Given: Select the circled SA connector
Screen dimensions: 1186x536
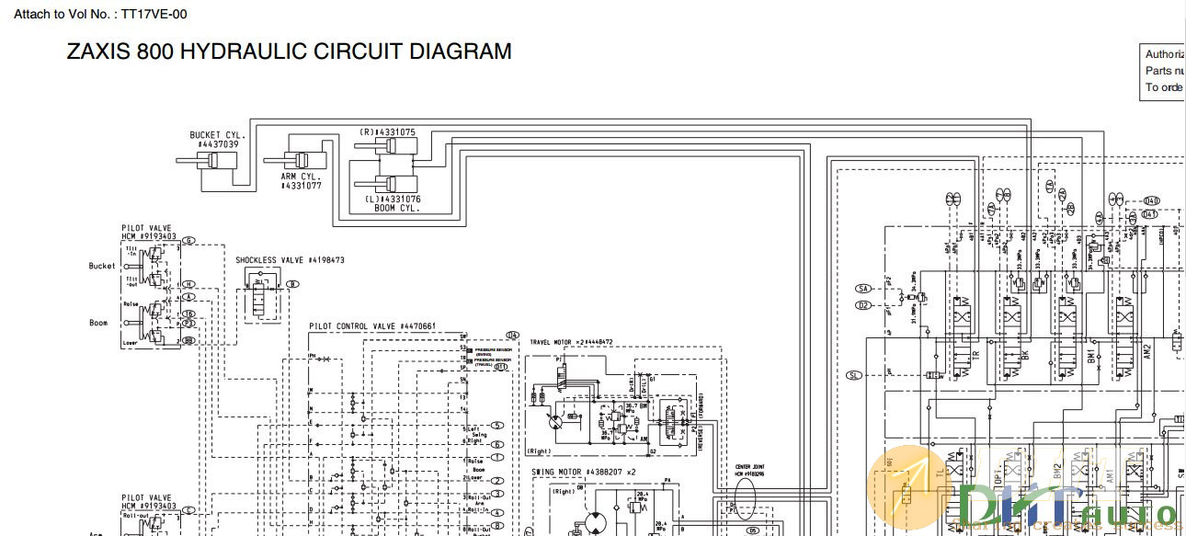Looking at the screenshot, I should 862,289.
